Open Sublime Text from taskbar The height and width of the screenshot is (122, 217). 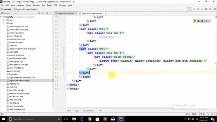[105, 119]
